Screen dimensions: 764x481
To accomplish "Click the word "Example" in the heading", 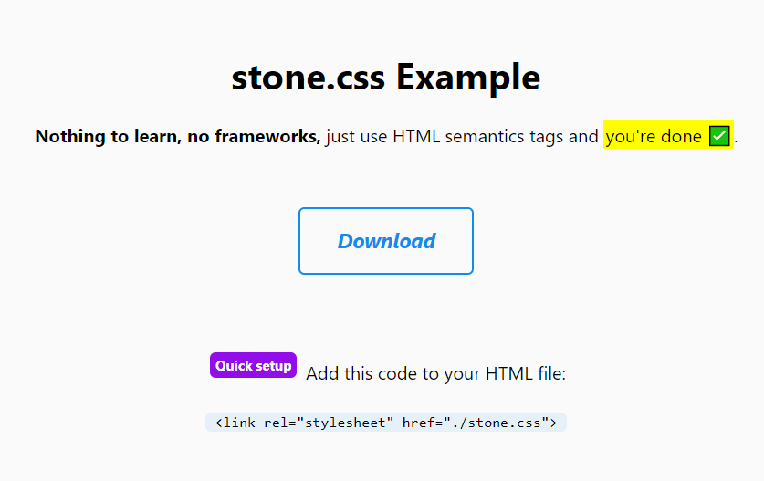I will (x=468, y=77).
